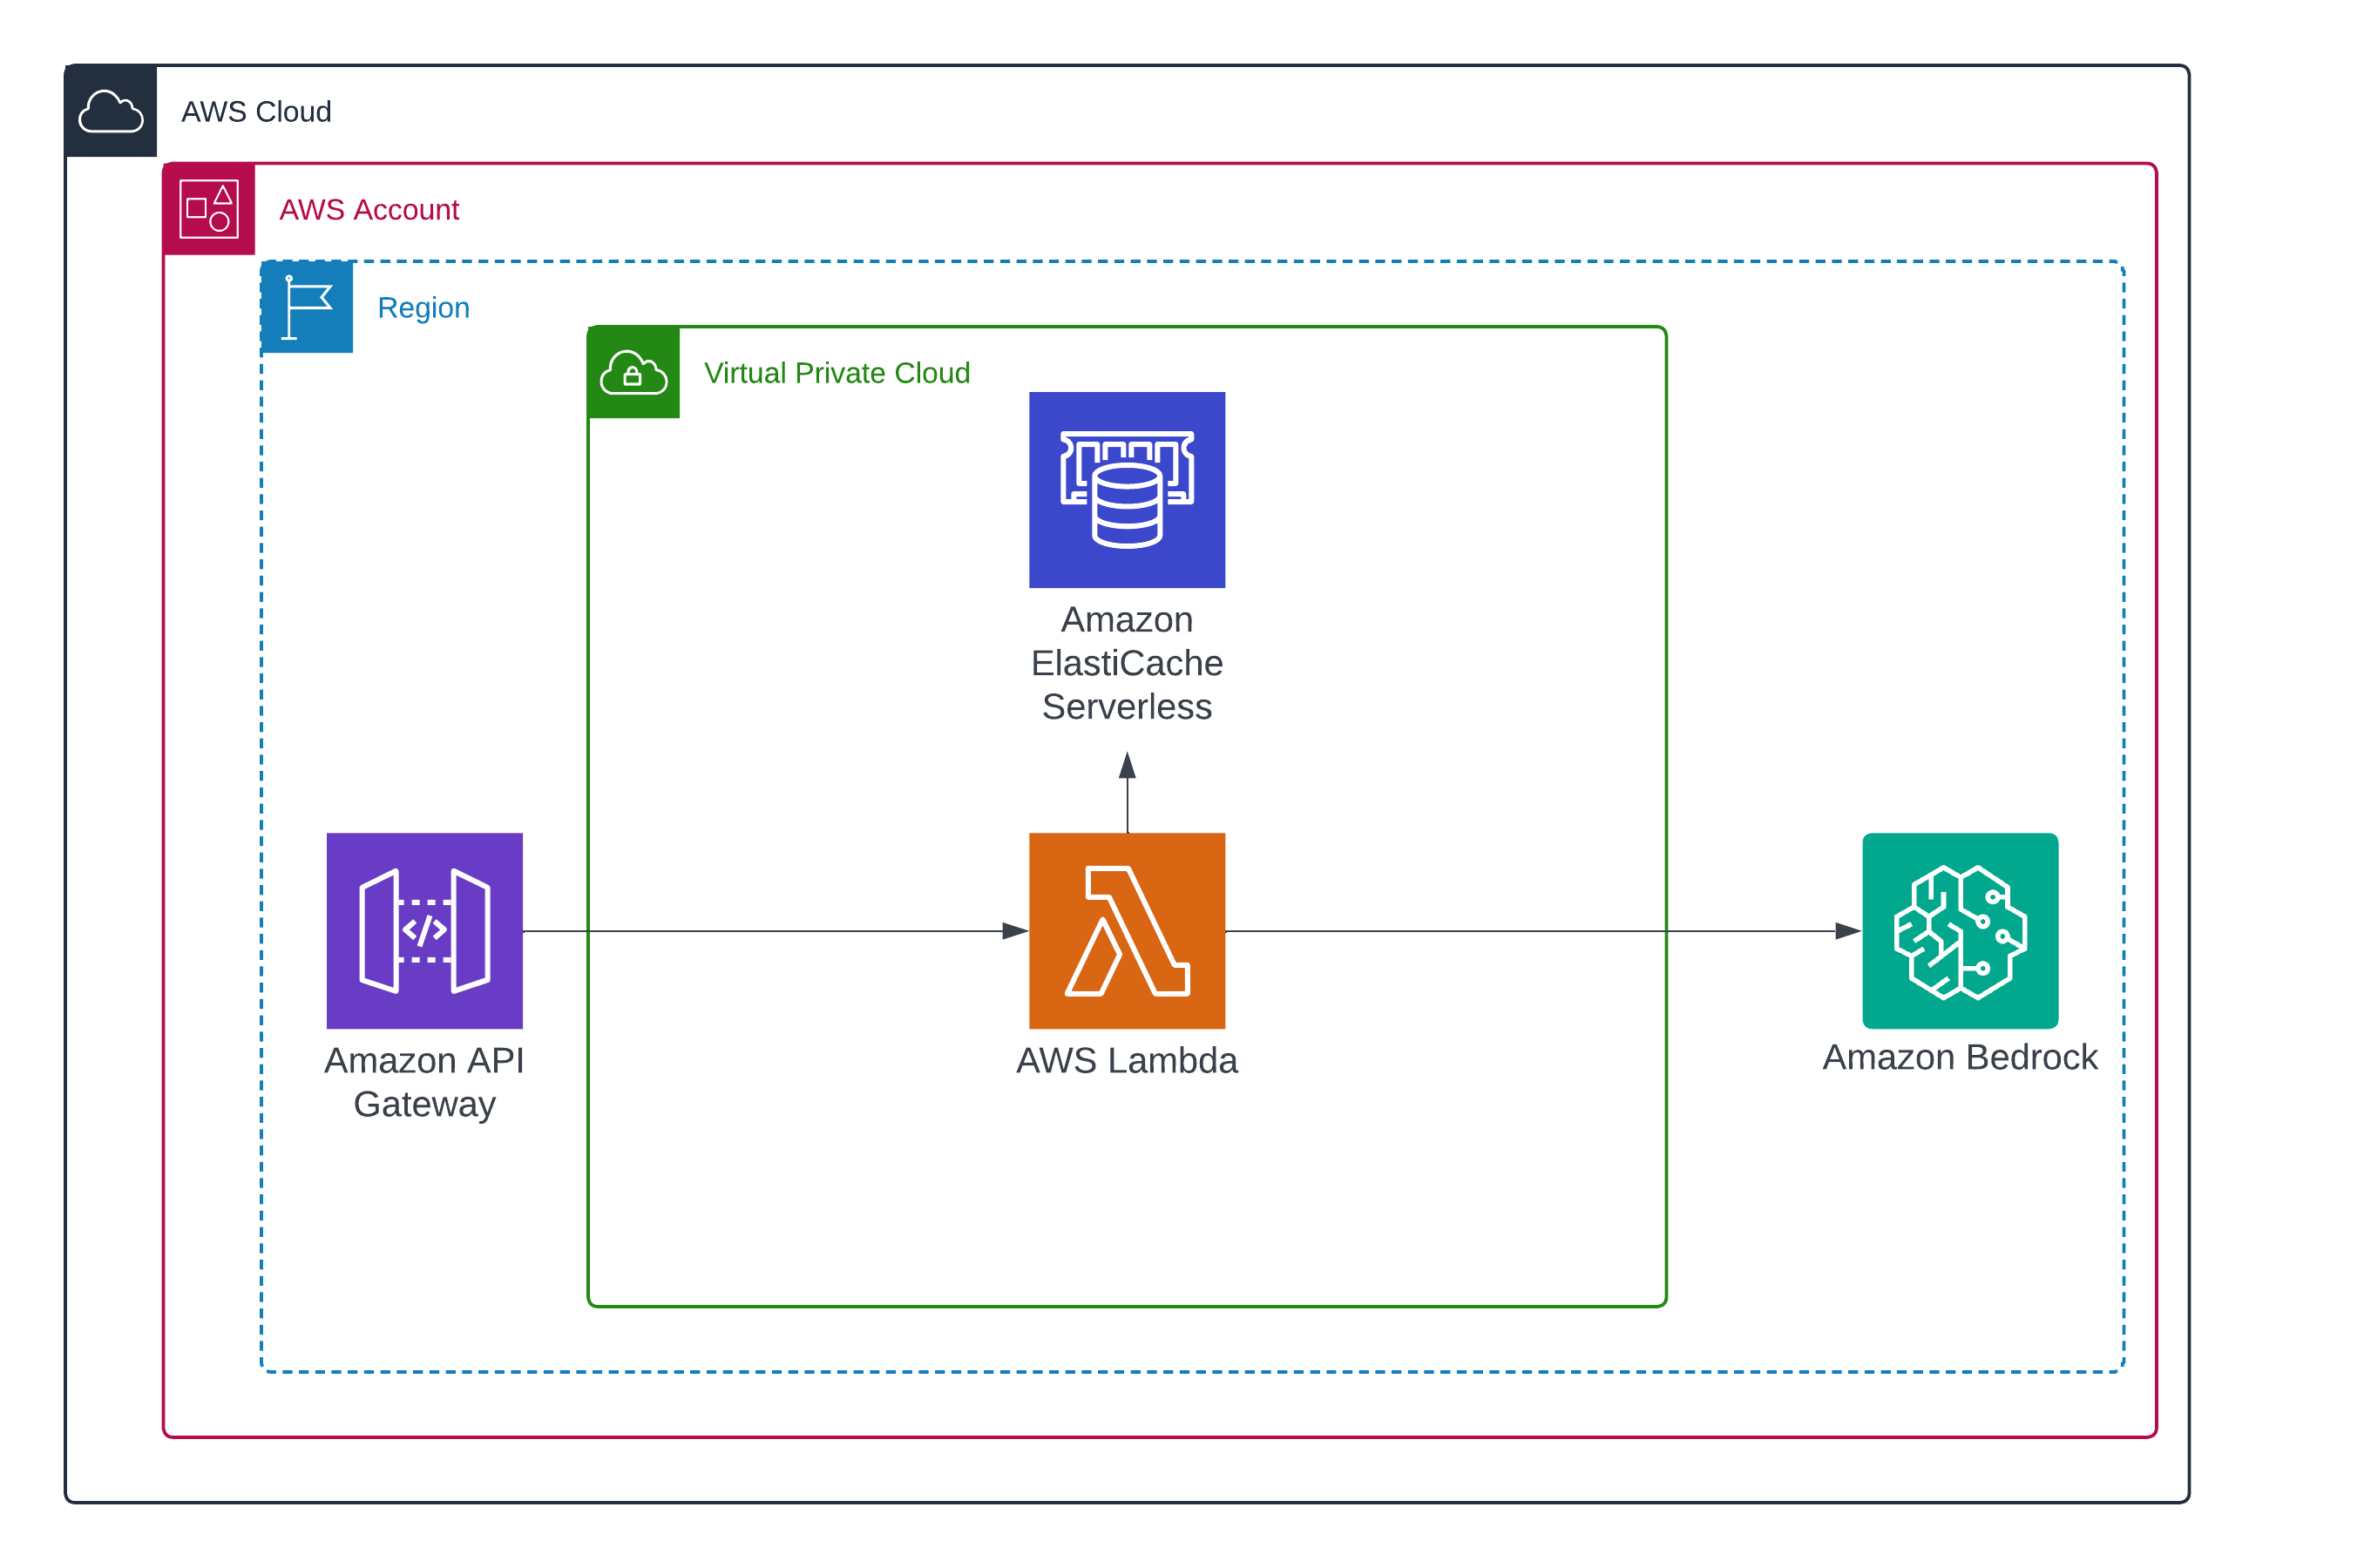The image size is (2371, 1568).
Task: Click the Amazon API Gateway icon
Action: [x=424, y=930]
